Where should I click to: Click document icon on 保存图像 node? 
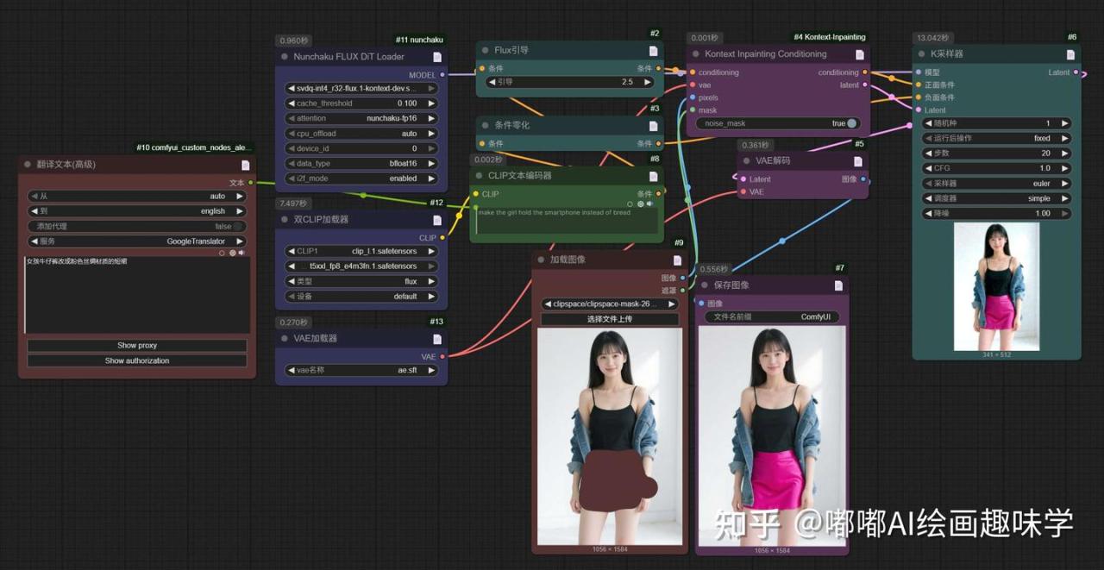[x=838, y=285]
